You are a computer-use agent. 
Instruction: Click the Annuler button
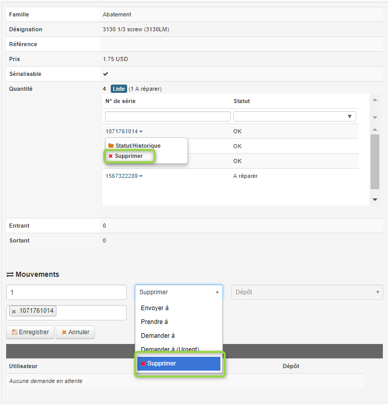75,332
